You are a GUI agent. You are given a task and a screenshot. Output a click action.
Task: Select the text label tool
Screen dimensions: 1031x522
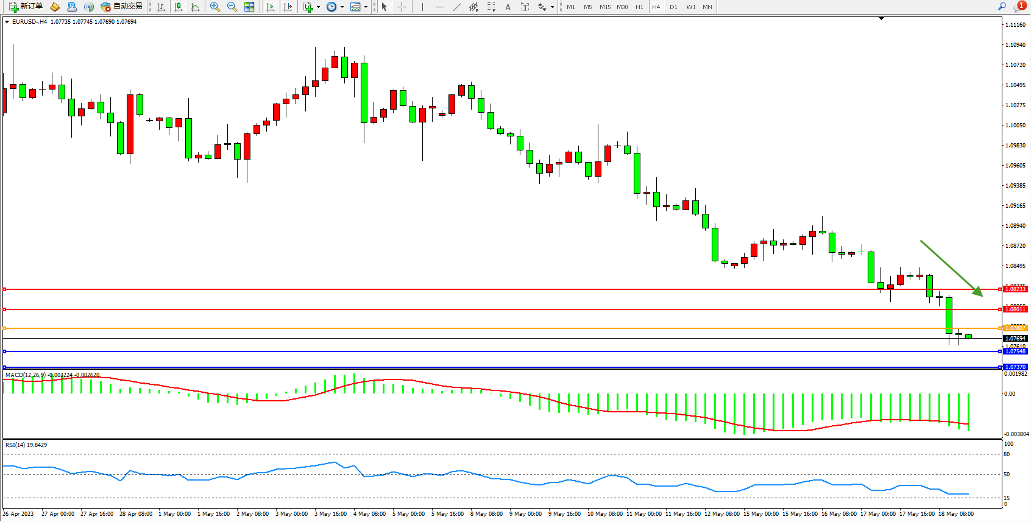(525, 7)
